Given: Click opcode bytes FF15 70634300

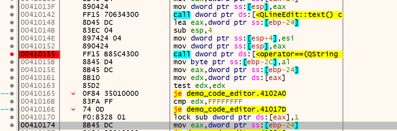Looking at the screenshot, I should click(111, 15).
